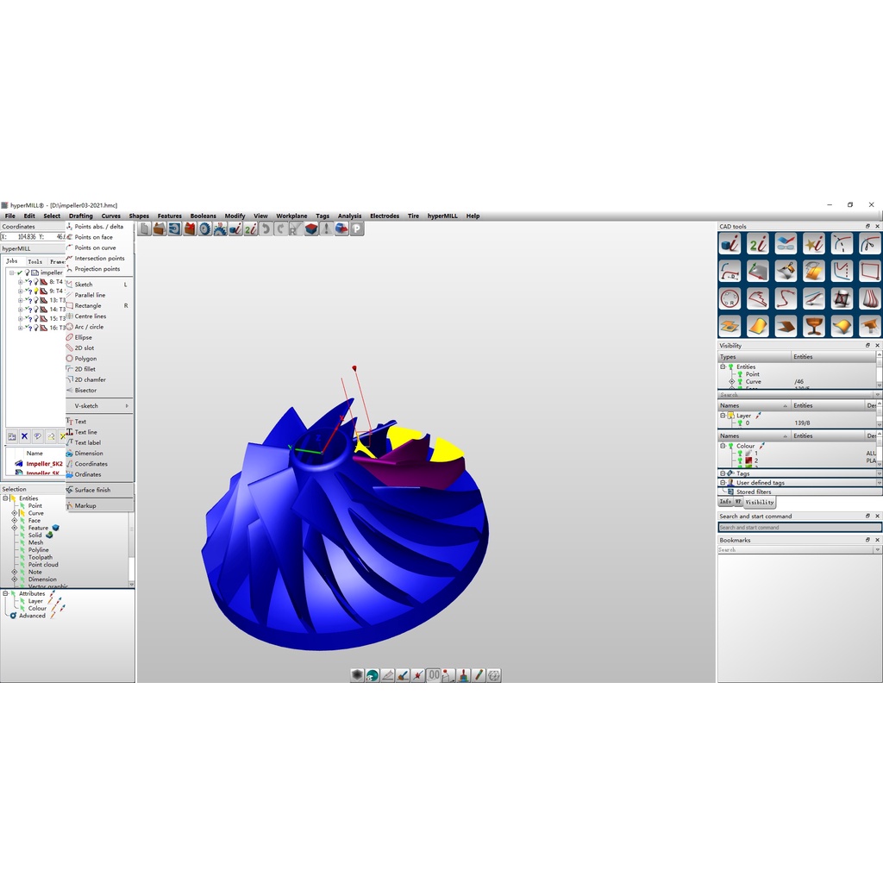Switch to the Info tab
Image resolution: width=883 pixels, height=883 pixels.
(725, 501)
